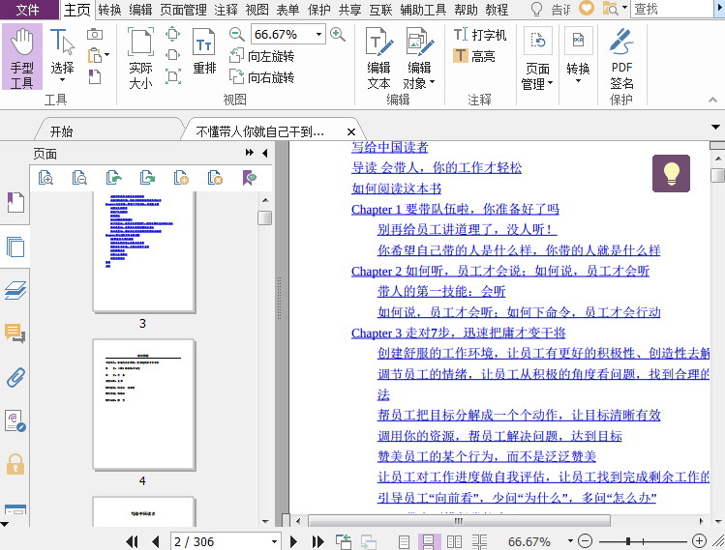Open link '如何阅读这本书'
The width and height of the screenshot is (725, 550).
[396, 188]
